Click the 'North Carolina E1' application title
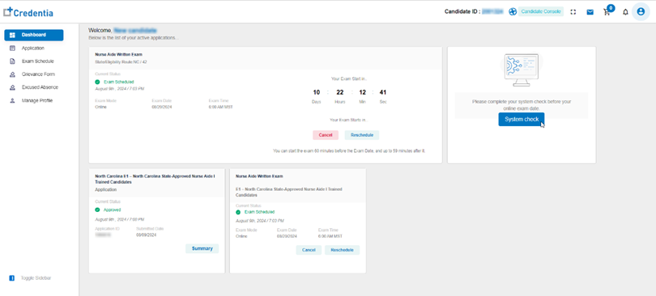Image resolution: width=656 pixels, height=296 pixels. point(155,179)
